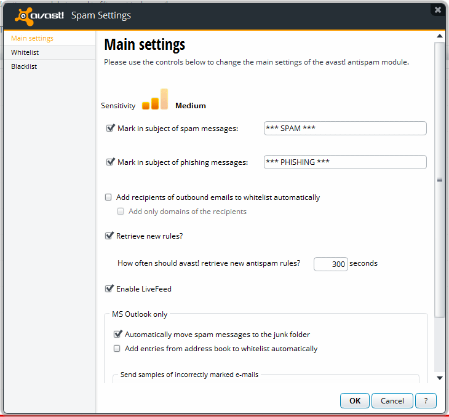Click the MS Outlook only group label

click(x=140, y=314)
